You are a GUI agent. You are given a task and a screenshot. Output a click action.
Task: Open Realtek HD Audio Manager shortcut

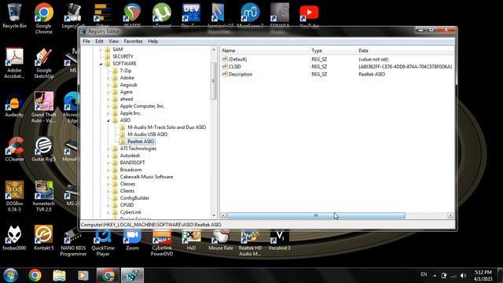coord(250,243)
